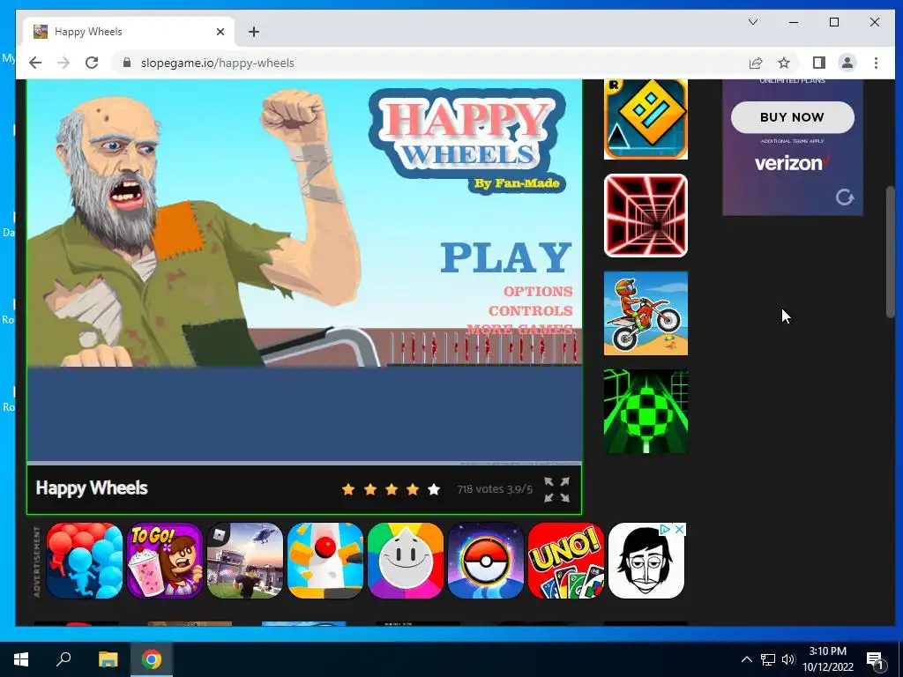Click the AdChoices triangle icon
The width and height of the screenshot is (903, 677).
(665, 529)
